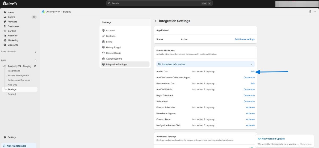Click Activate for Klaviyo Subscribe

pos(250,107)
